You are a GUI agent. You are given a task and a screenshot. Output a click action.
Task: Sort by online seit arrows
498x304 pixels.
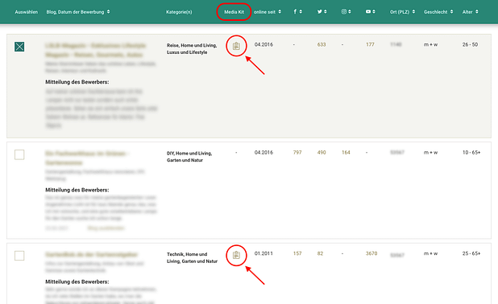(x=280, y=12)
